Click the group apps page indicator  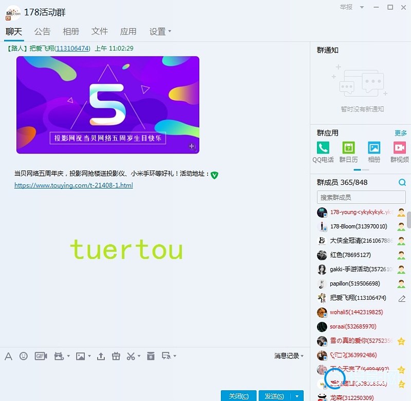point(361,170)
